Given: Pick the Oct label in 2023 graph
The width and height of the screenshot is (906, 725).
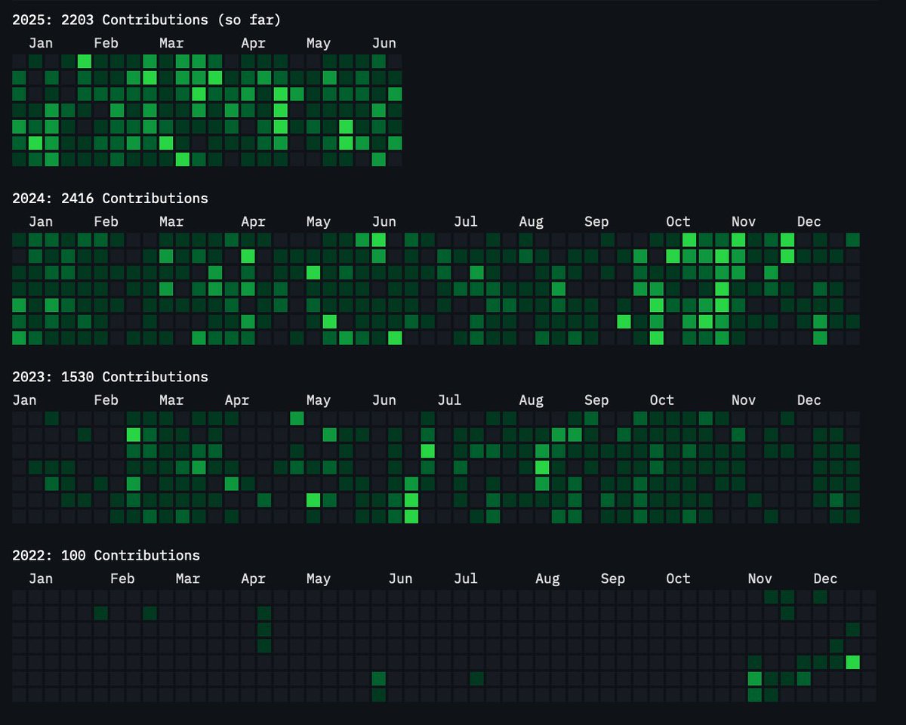Looking at the screenshot, I should pos(662,400).
